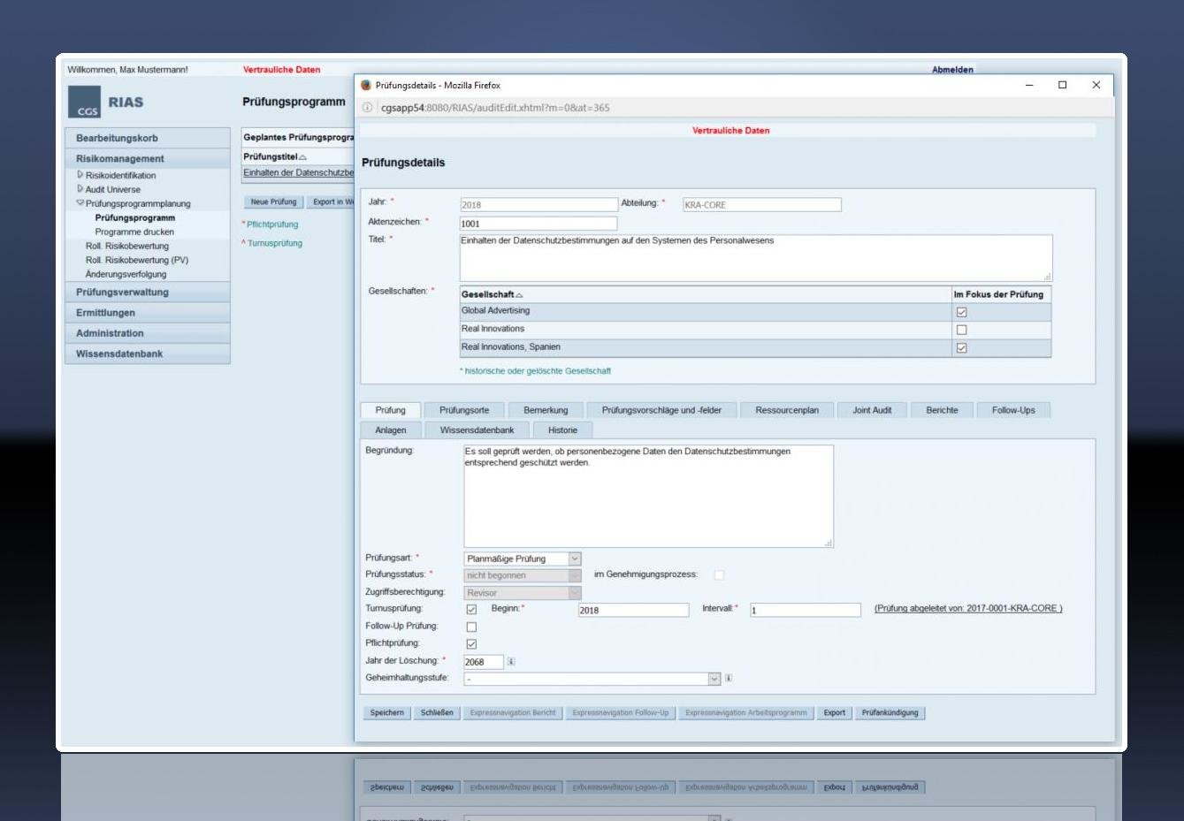Click into the Titel text area
This screenshot has width=1184, height=821.
pos(756,258)
